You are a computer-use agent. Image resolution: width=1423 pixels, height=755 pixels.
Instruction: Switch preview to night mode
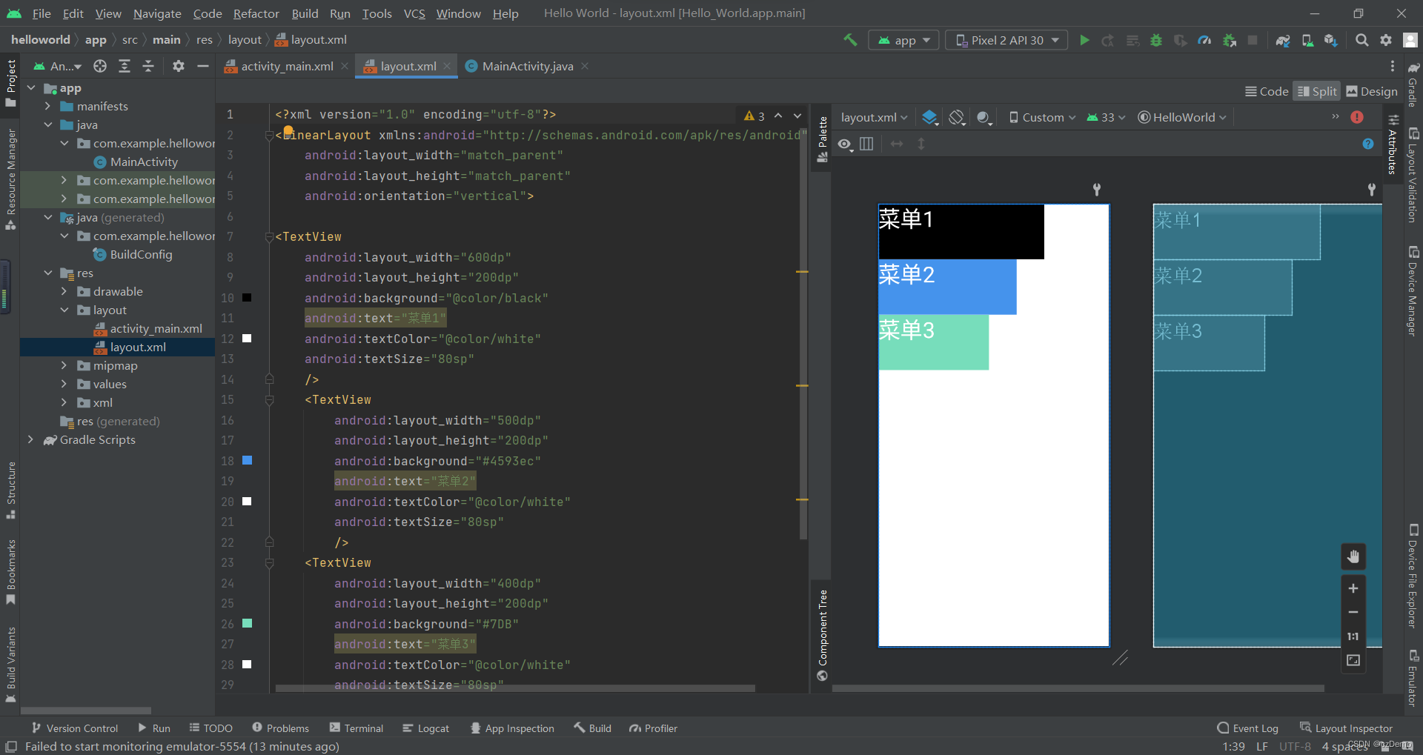tap(984, 117)
